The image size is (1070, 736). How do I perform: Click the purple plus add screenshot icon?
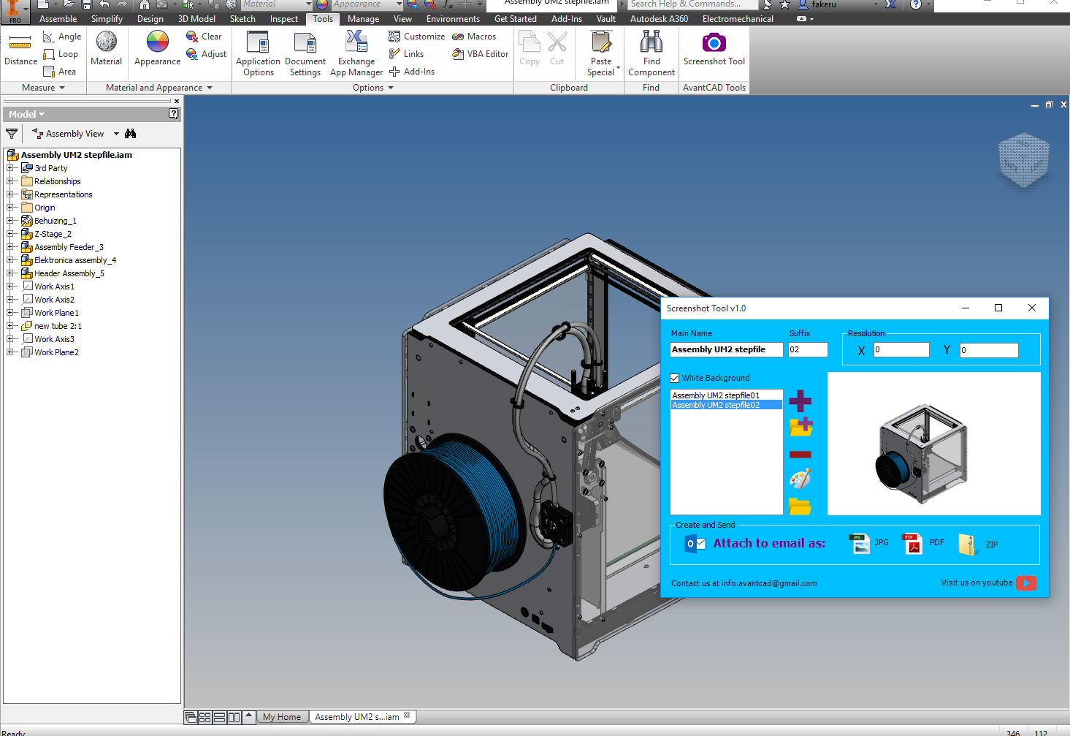click(800, 401)
